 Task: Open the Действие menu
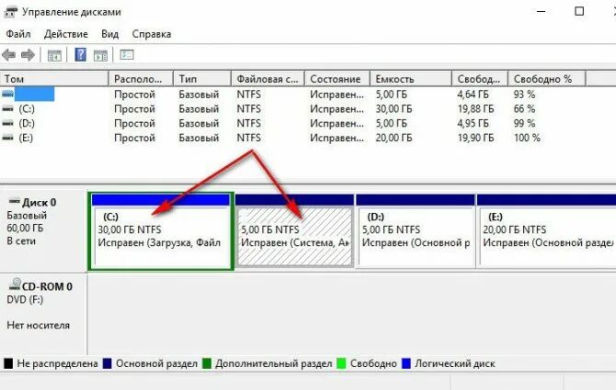tap(65, 34)
